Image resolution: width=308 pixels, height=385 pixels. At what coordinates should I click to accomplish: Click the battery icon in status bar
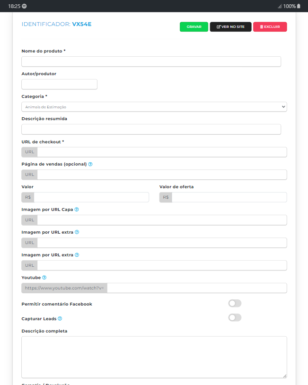tap(299, 6)
